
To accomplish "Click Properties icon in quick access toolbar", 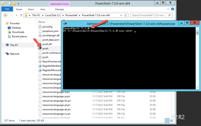I will pyautogui.click(x=10, y=3).
